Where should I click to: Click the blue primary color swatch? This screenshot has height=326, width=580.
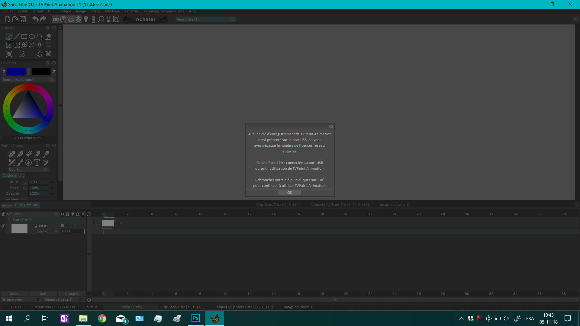16,72
